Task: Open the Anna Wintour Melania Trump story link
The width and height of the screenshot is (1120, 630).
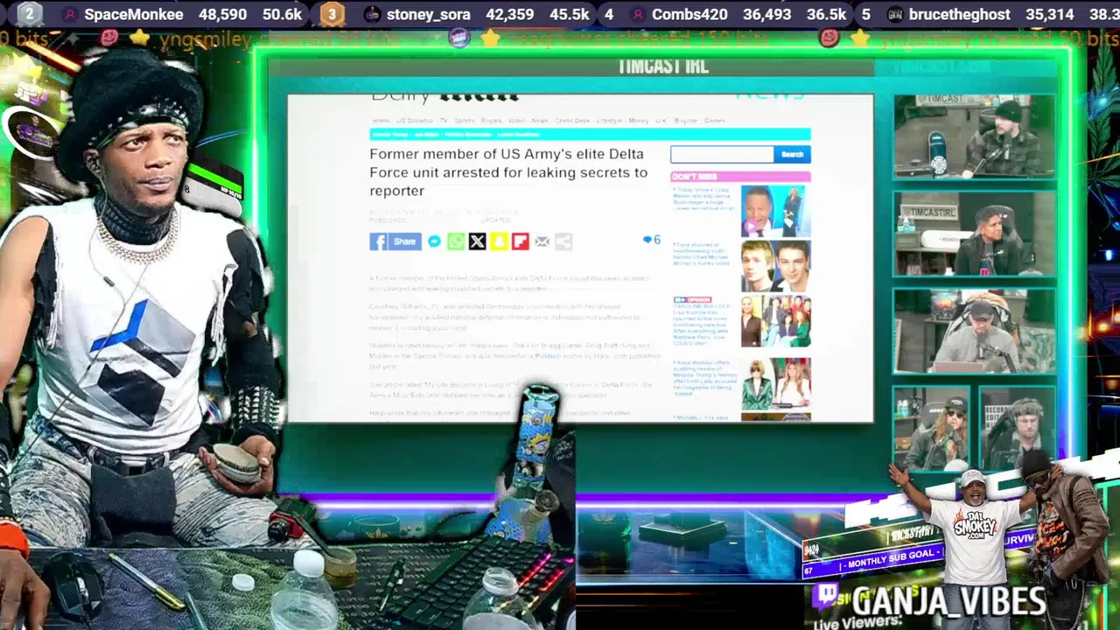Action: click(x=704, y=377)
